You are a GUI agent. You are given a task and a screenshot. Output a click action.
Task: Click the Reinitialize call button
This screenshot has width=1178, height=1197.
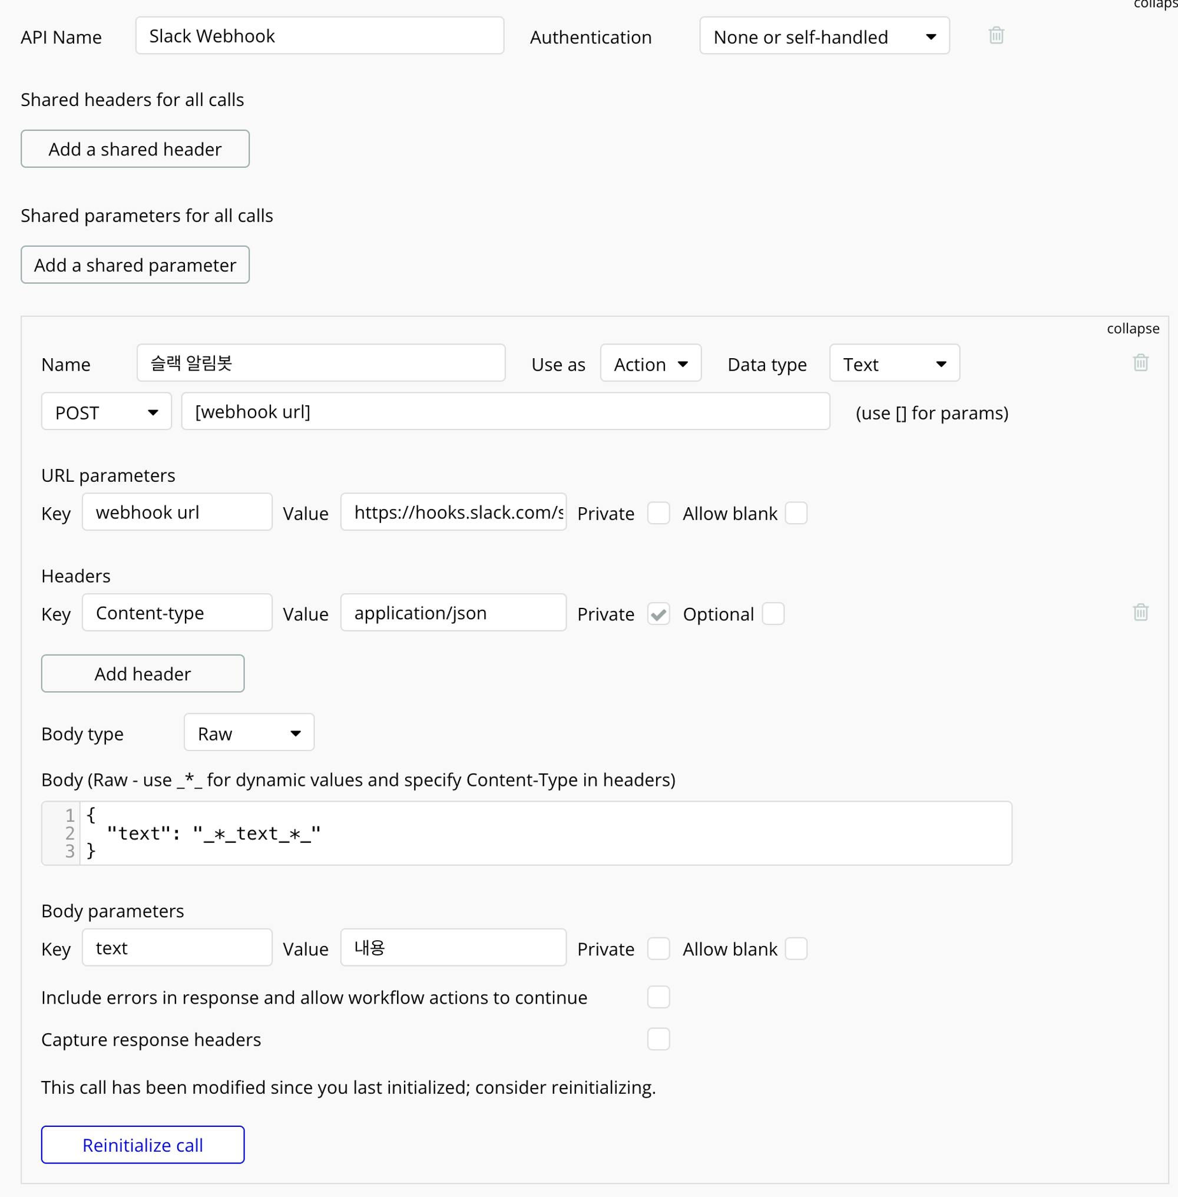pos(143,1145)
